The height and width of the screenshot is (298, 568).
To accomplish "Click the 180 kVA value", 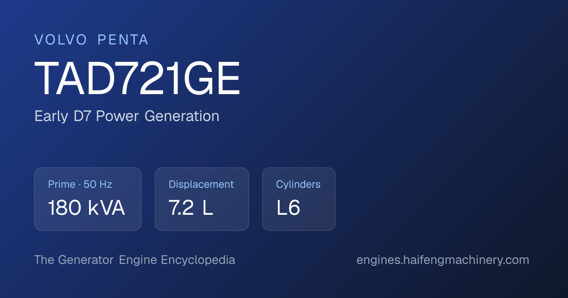I will (86, 208).
